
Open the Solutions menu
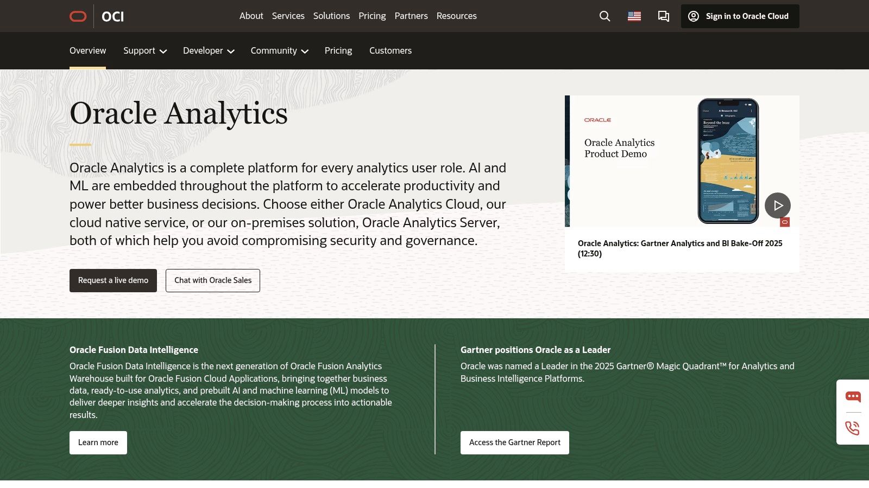[x=331, y=16]
